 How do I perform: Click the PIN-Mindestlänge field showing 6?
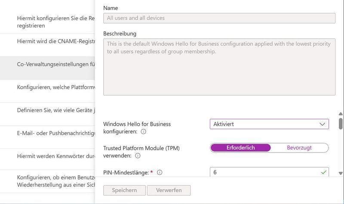(x=269, y=172)
